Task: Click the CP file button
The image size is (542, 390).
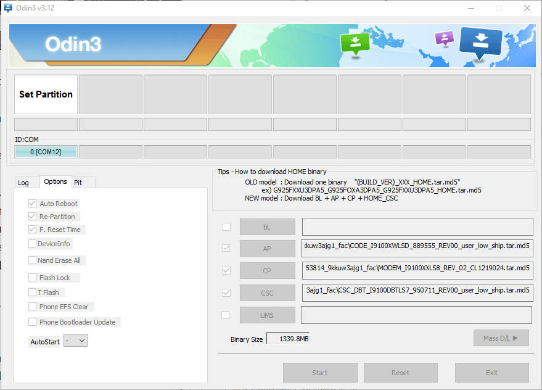Action: [x=268, y=271]
